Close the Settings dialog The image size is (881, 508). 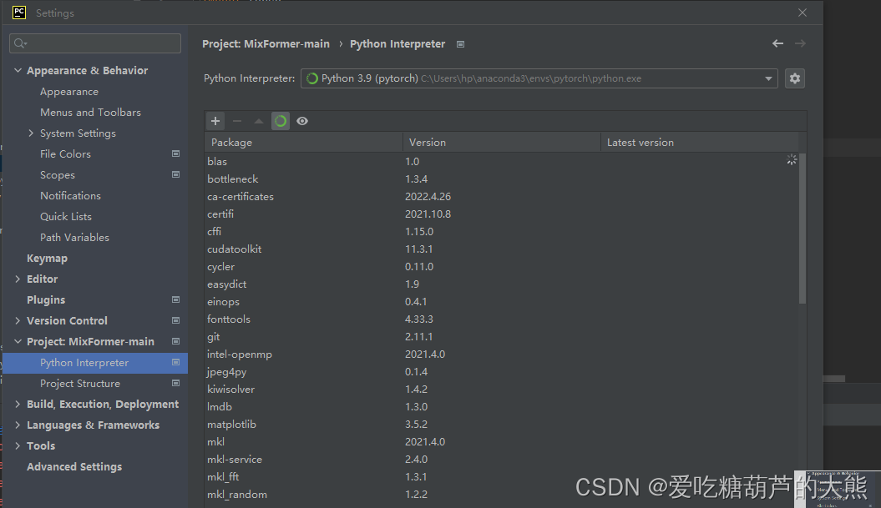(x=803, y=13)
